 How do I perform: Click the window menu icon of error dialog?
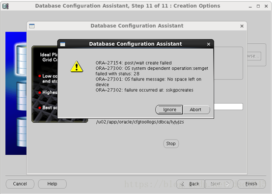click(63, 44)
